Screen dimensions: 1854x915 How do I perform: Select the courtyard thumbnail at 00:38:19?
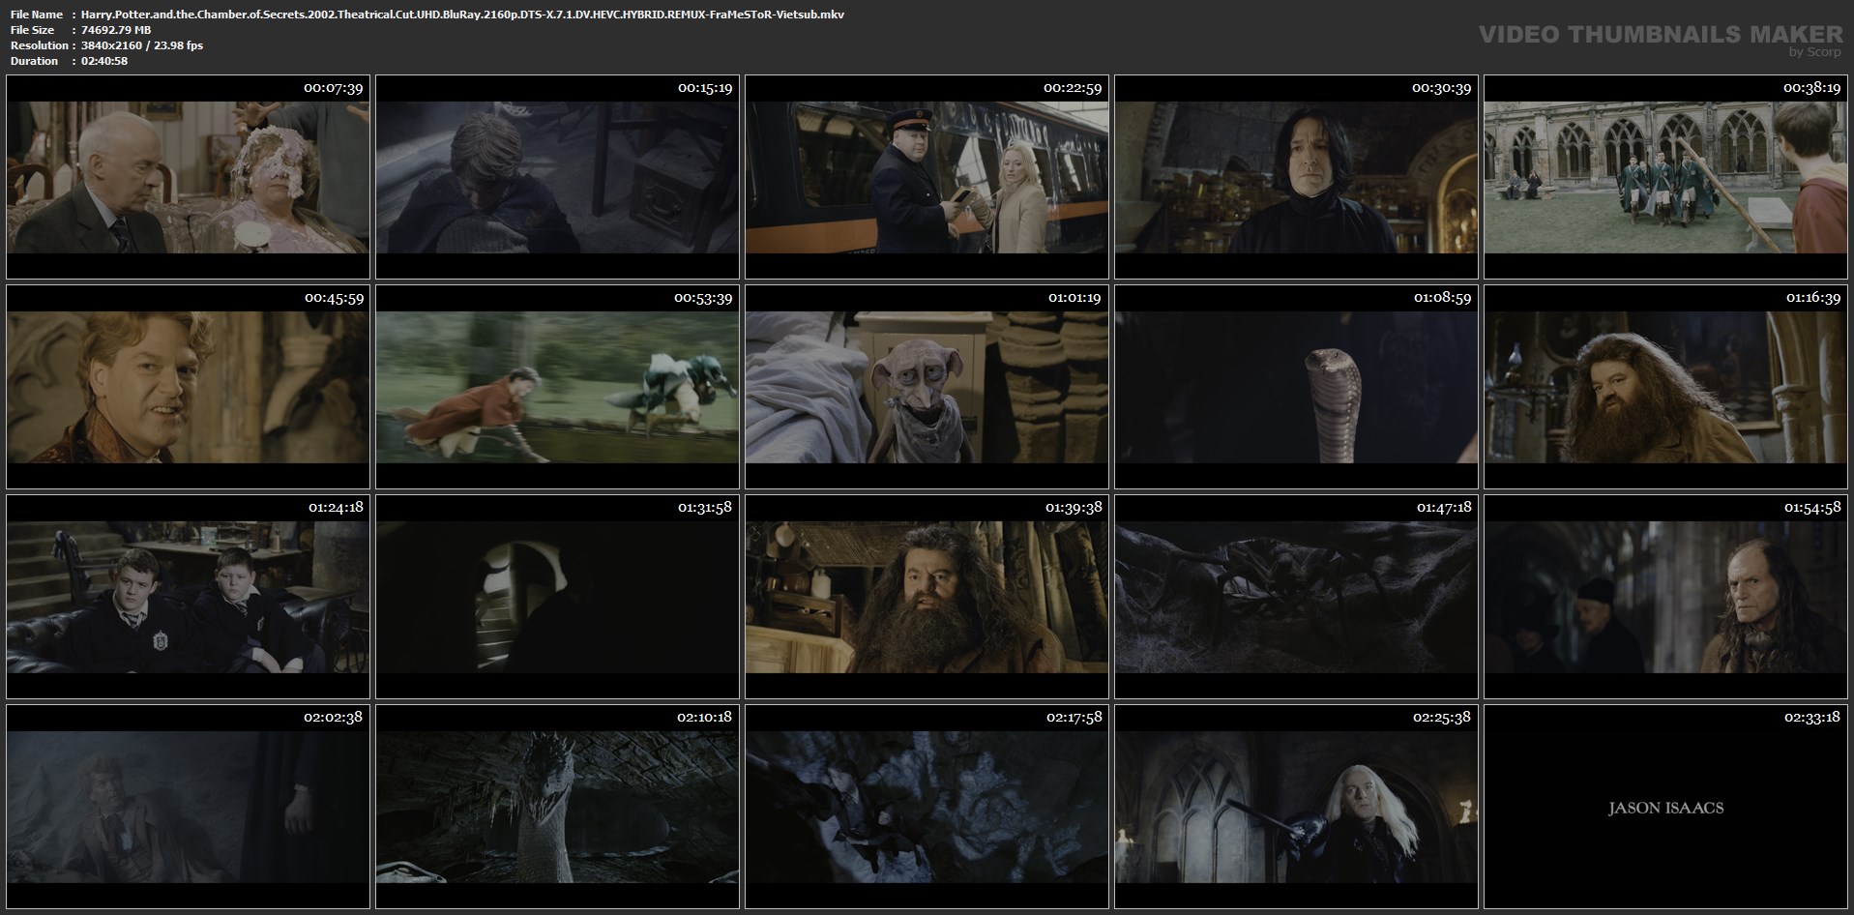pos(1665,178)
